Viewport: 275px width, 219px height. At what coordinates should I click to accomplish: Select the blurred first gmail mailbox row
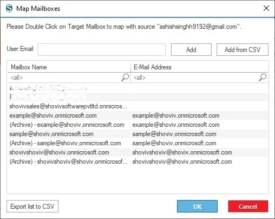(138, 88)
